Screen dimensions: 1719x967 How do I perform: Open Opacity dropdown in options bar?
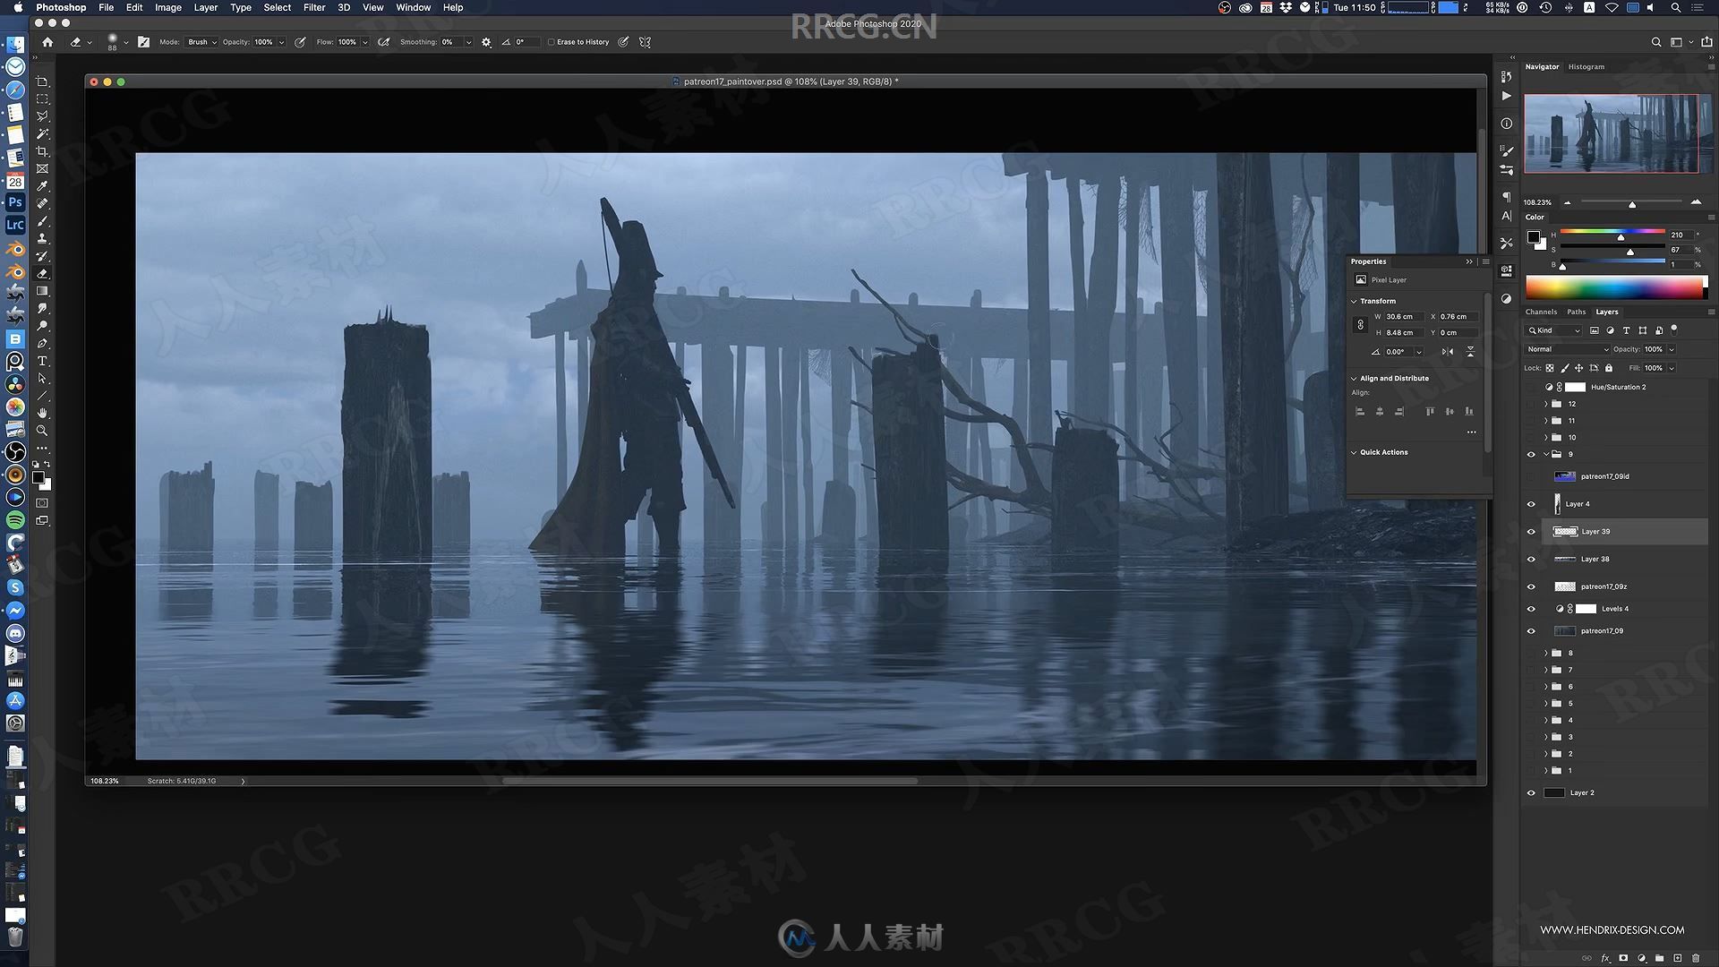(x=281, y=42)
